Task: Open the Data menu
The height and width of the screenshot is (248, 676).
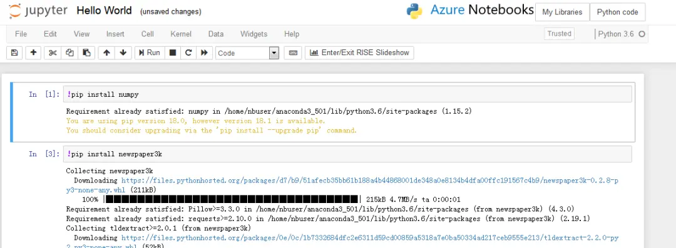Action: (x=215, y=34)
